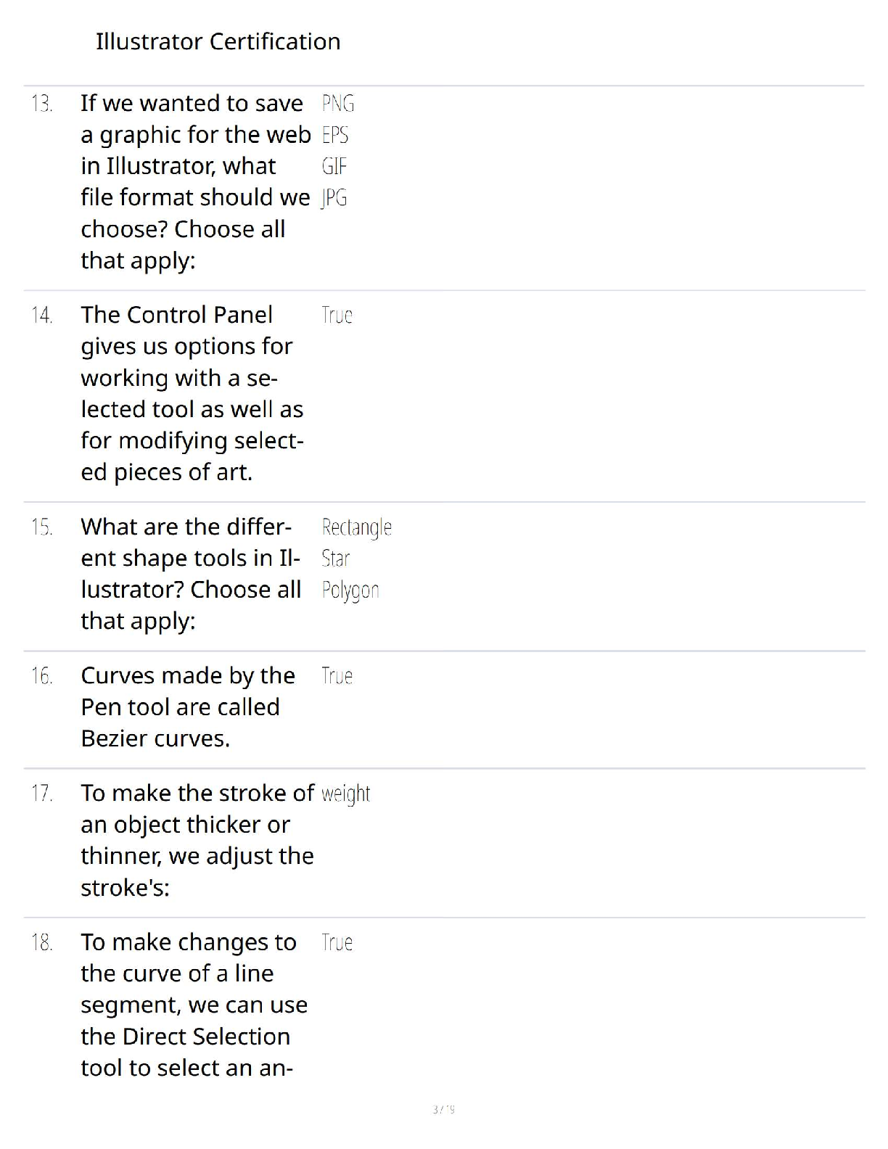This screenshot has width=888, height=1149.
Task: Click the Illustrator Certification page title
Action: (x=218, y=41)
